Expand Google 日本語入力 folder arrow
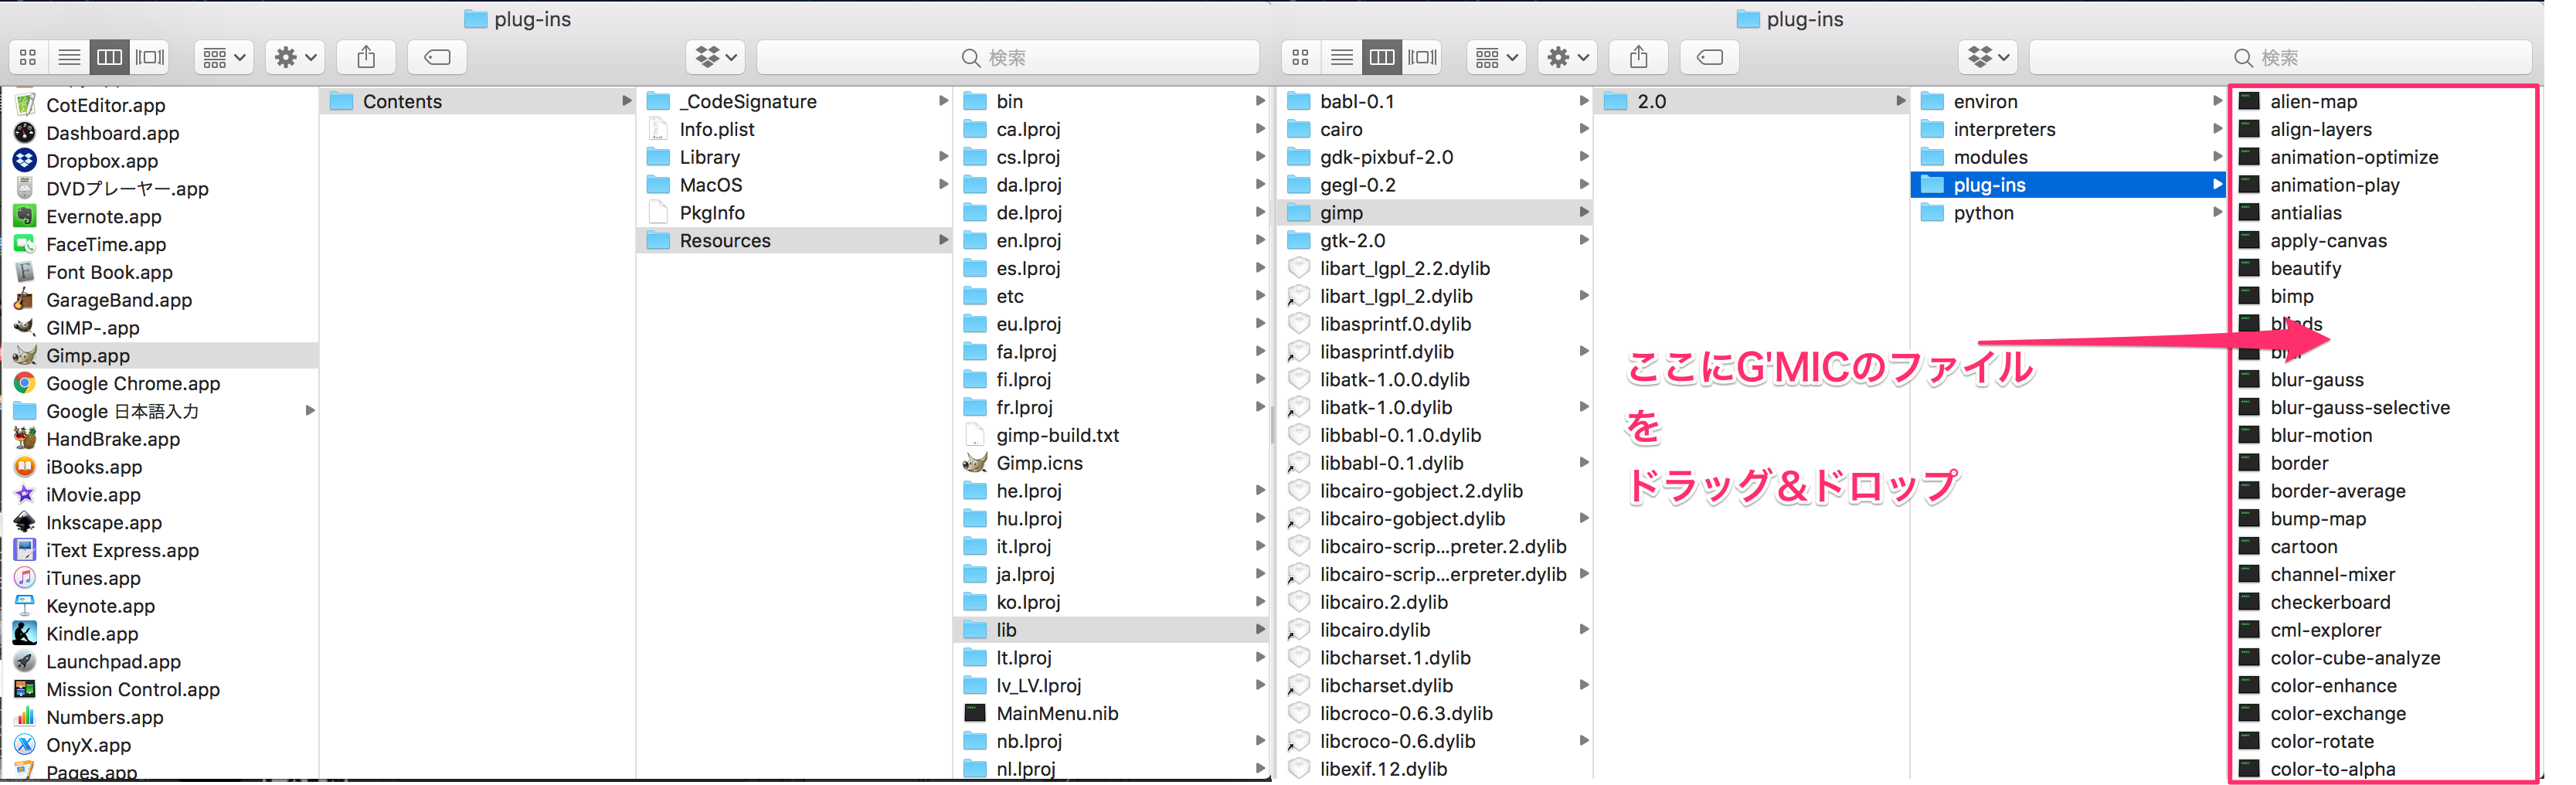This screenshot has height=785, width=2576. pos(310,410)
